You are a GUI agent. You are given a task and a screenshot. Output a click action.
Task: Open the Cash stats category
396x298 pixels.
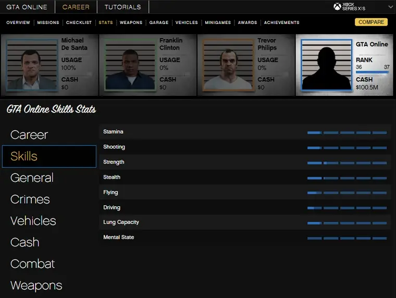pyautogui.click(x=24, y=242)
